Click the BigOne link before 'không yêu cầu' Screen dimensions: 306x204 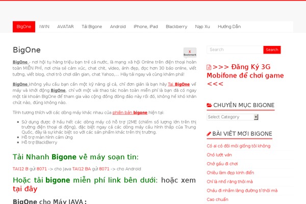pos(20,84)
